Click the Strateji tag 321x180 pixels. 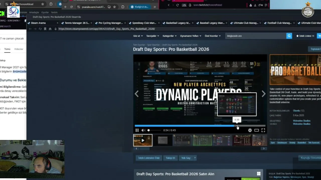click(292, 143)
